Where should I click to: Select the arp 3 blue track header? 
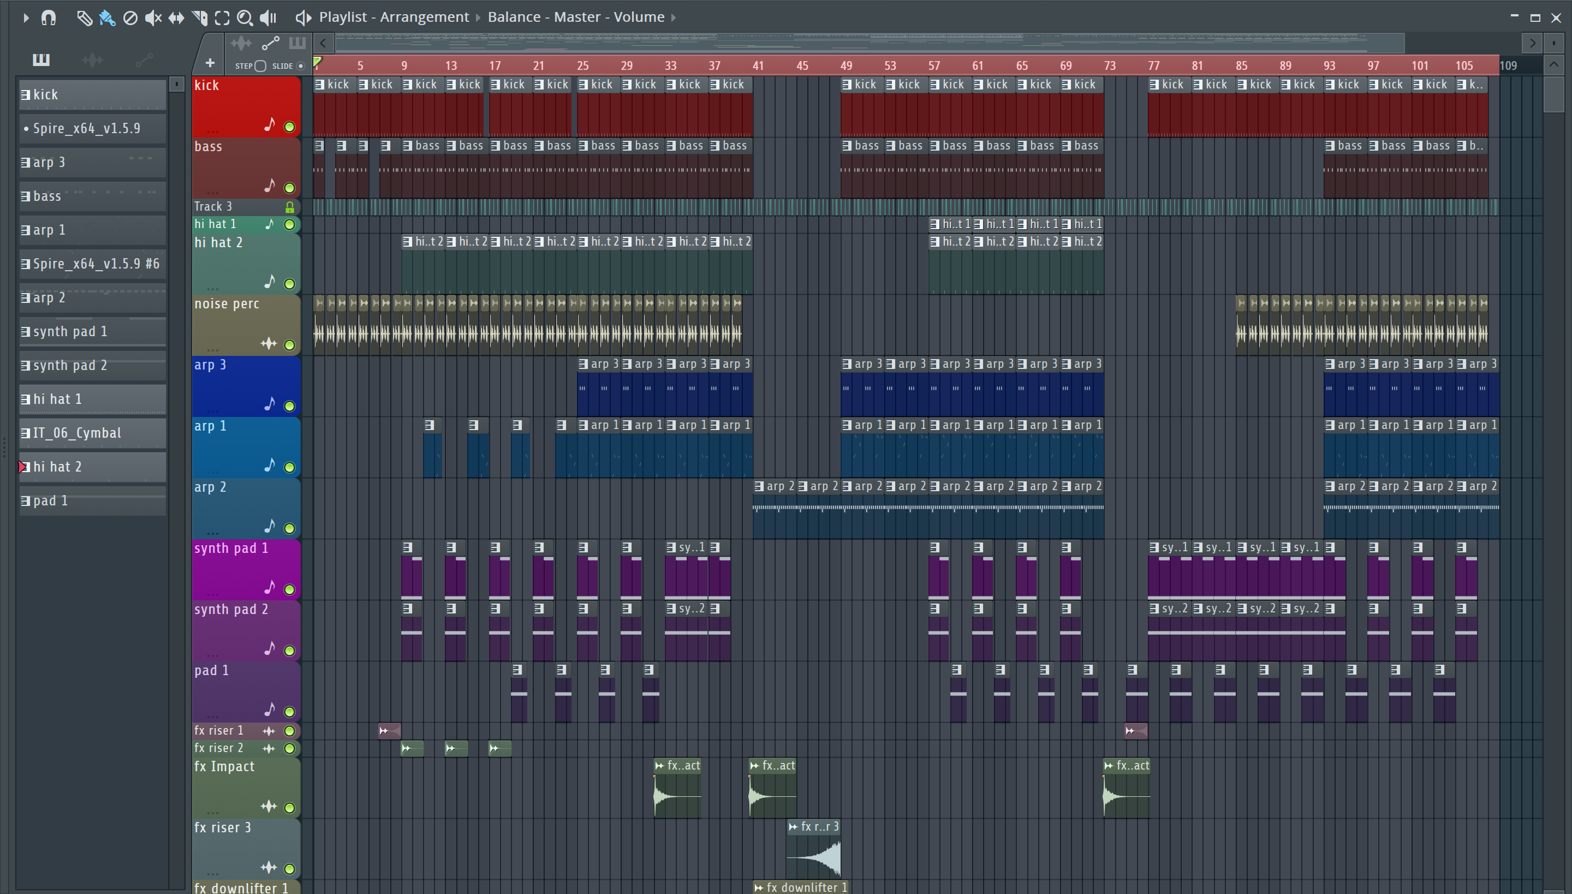point(246,385)
